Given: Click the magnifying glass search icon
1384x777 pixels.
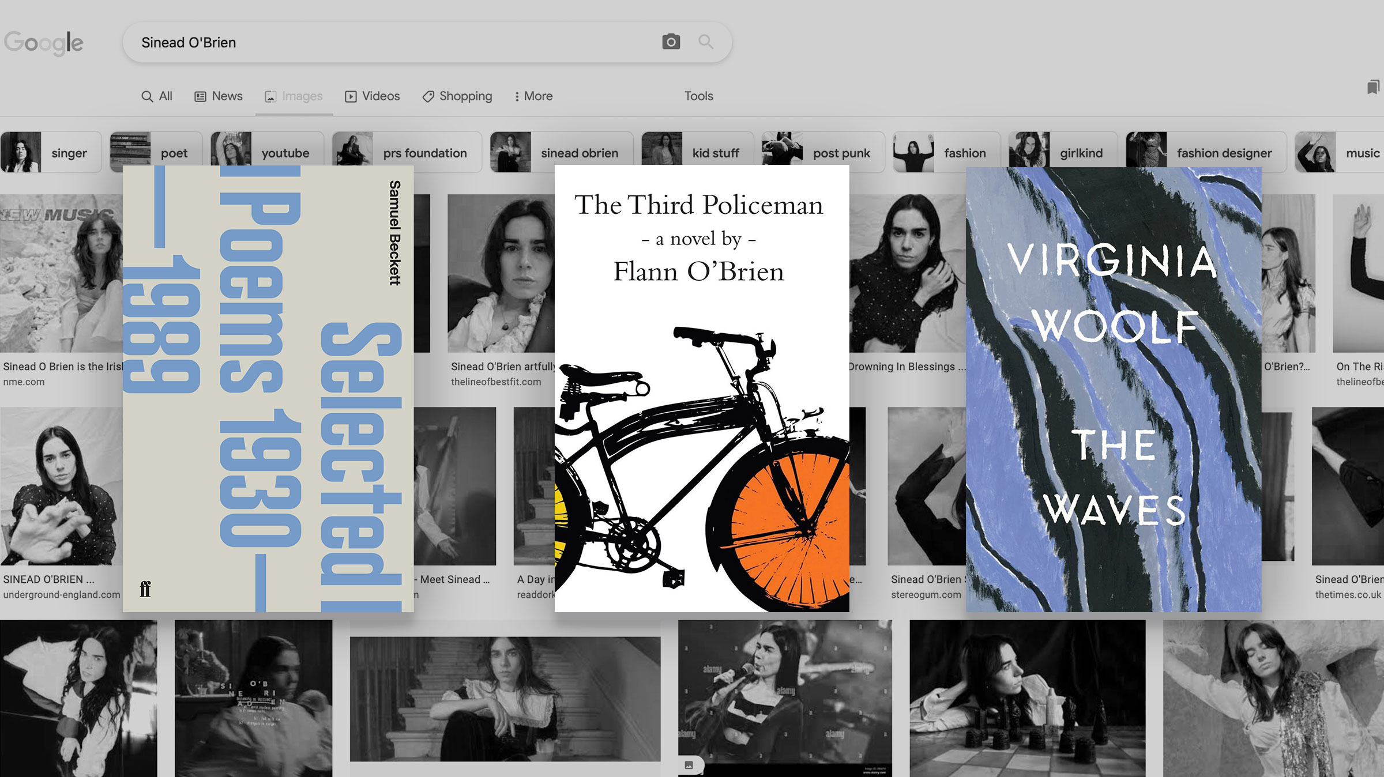Looking at the screenshot, I should point(706,42).
